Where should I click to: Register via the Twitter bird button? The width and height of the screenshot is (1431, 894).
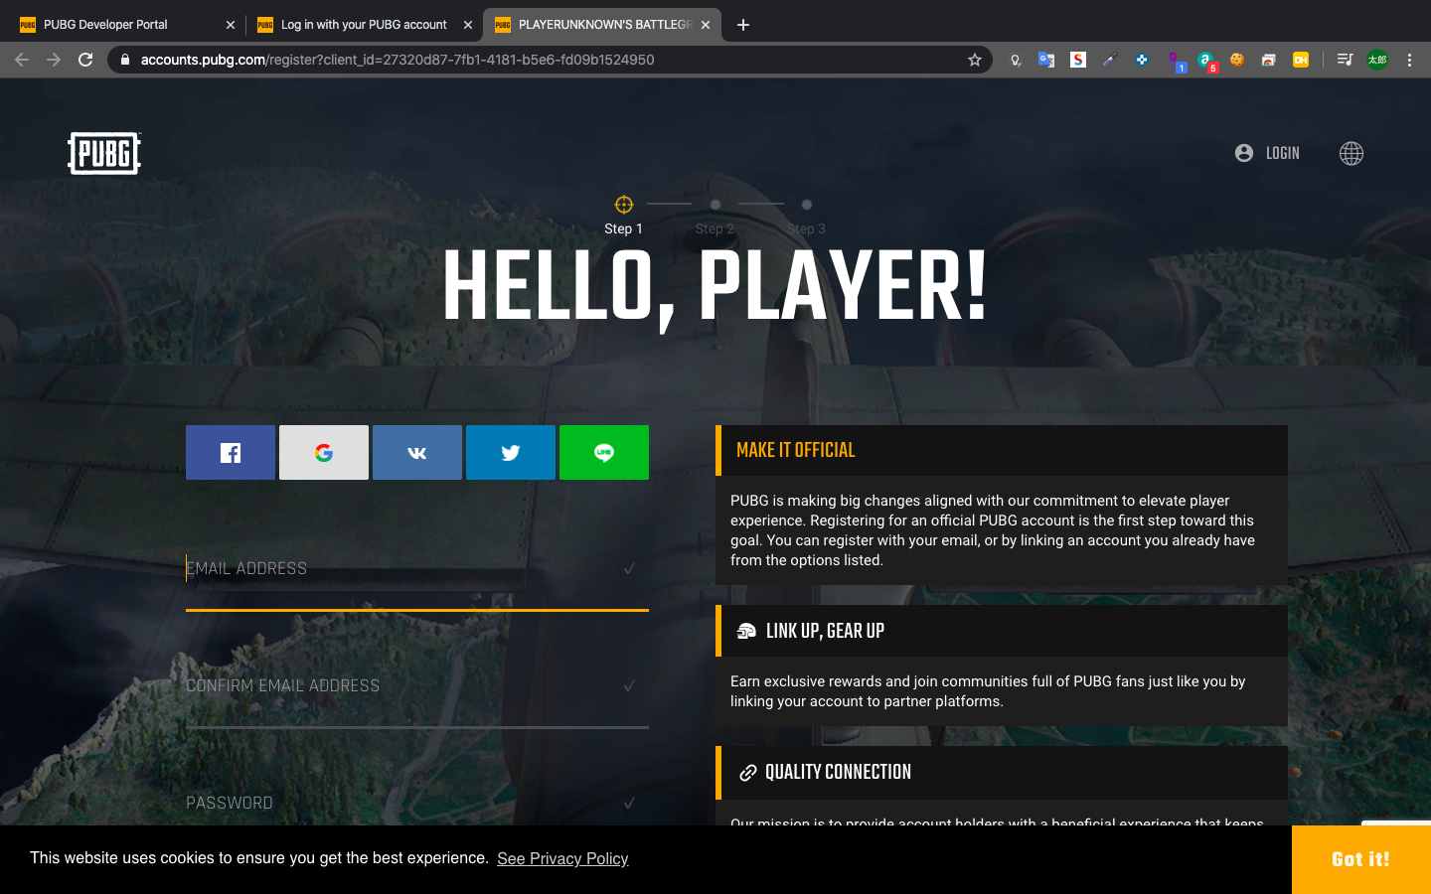click(x=511, y=453)
